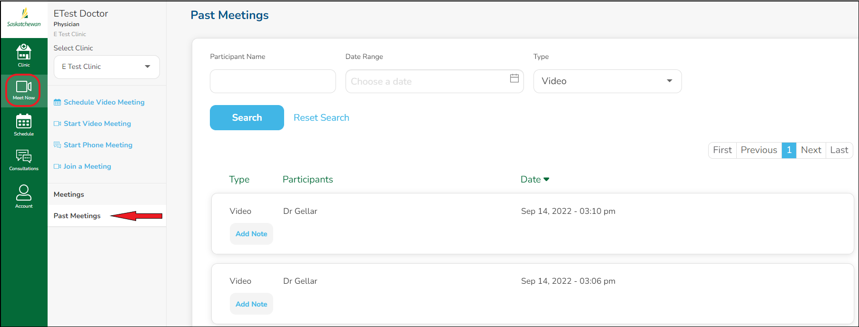Screen dimensions: 859x327
Task: Add Note to 03:10 pm meeting
Action: pos(251,234)
